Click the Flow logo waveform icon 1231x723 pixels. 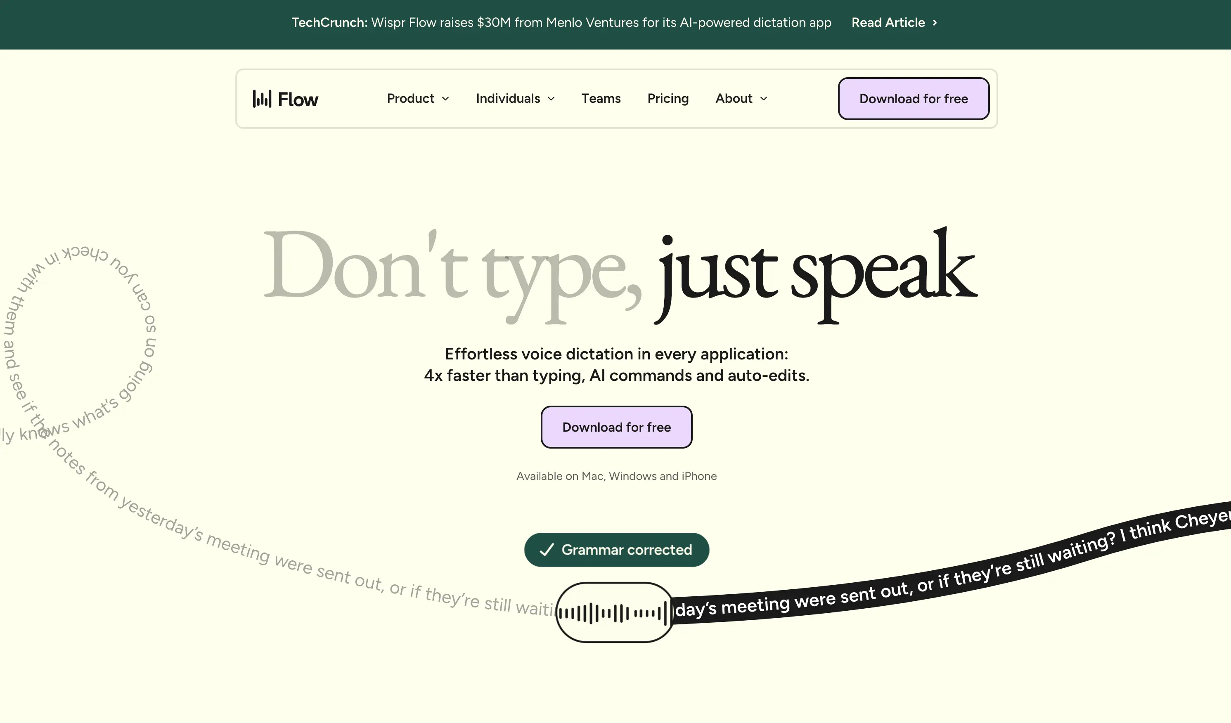coord(262,99)
